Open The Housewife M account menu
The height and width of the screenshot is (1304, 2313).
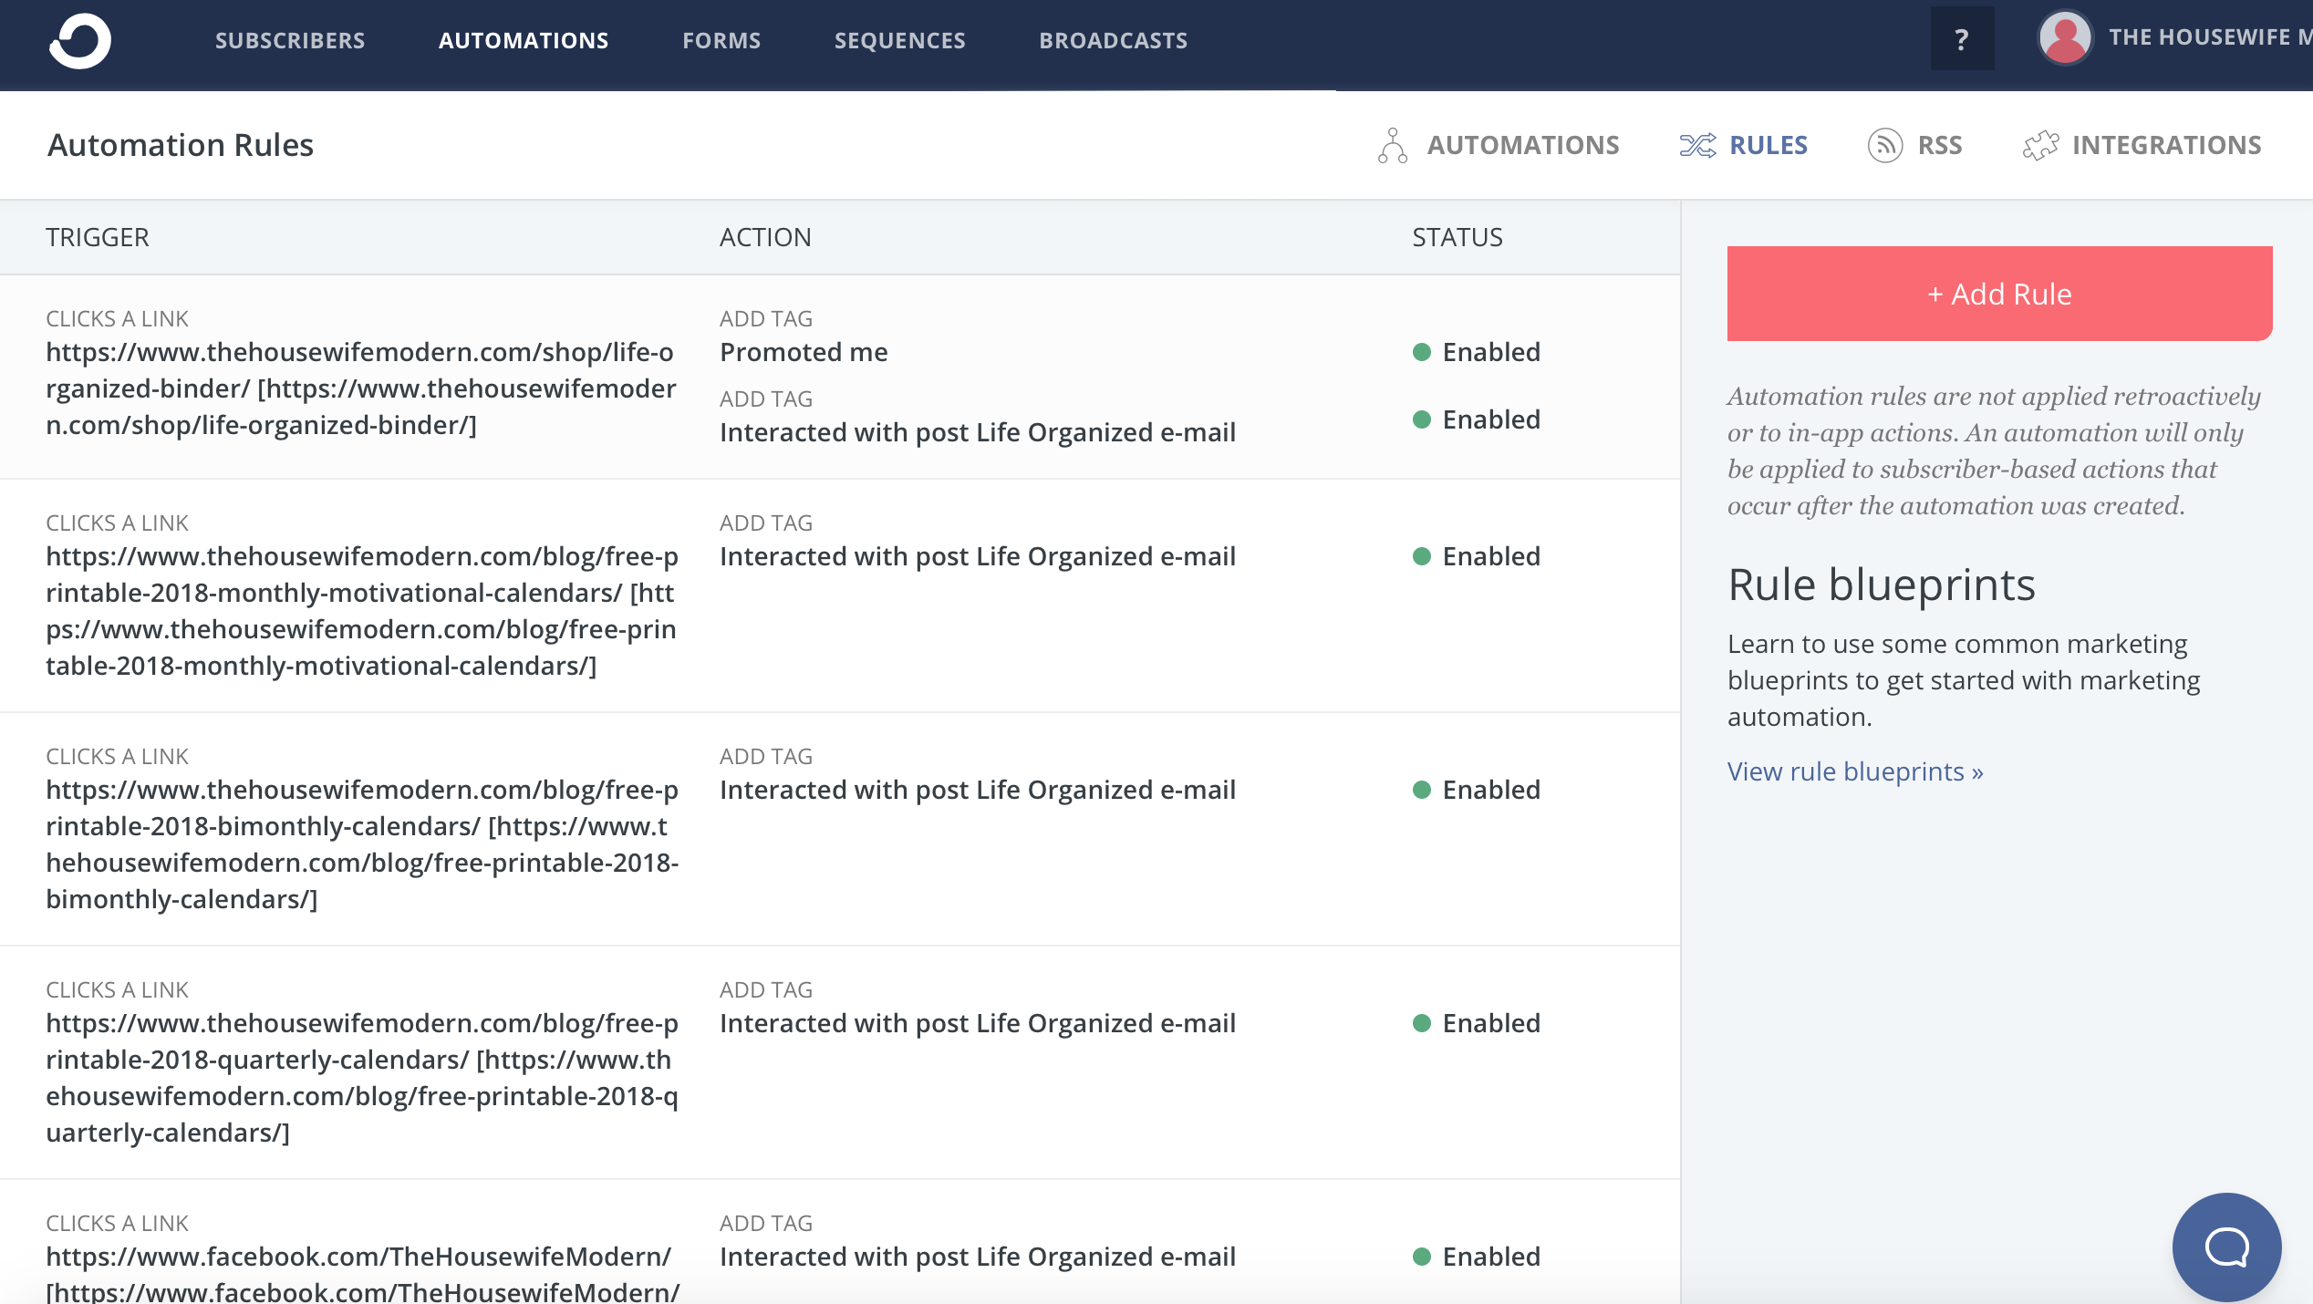click(x=2210, y=37)
